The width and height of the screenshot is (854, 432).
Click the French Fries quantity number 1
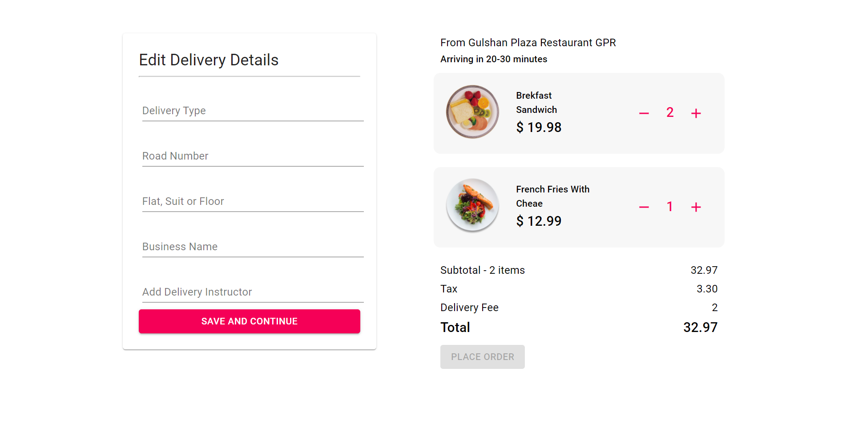[670, 206]
